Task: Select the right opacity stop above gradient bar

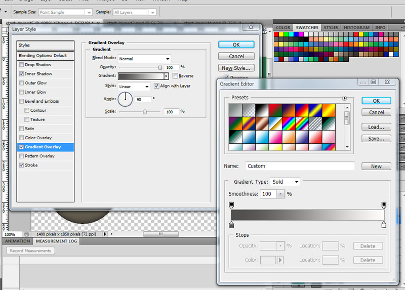Action: pyautogui.click(x=384, y=205)
